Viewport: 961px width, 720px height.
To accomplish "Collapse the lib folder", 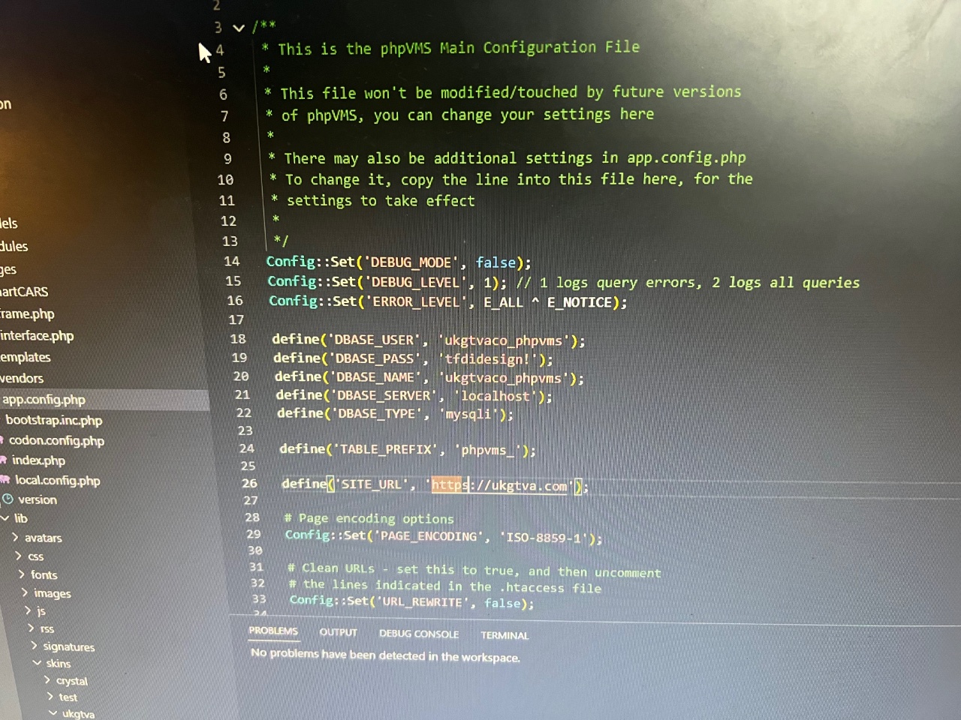I will pos(6,518).
